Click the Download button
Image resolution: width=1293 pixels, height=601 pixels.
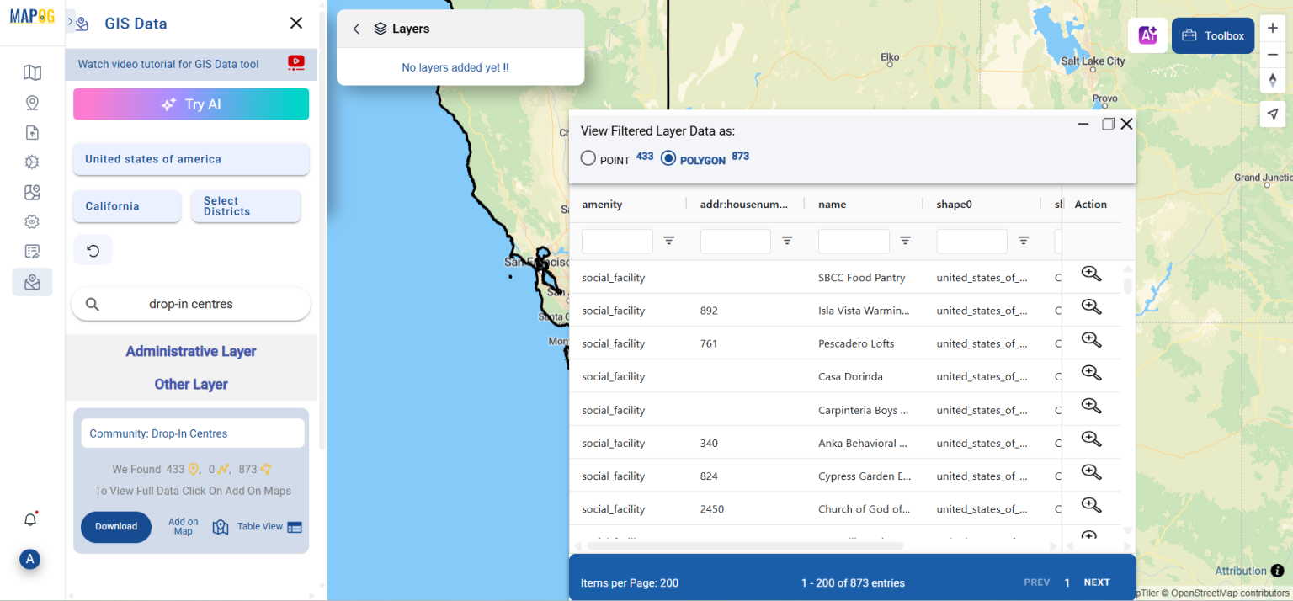pyautogui.click(x=116, y=527)
